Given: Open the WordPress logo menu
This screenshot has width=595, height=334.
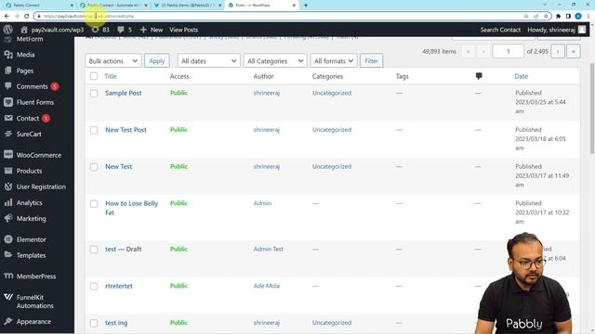Looking at the screenshot, I should [8, 30].
